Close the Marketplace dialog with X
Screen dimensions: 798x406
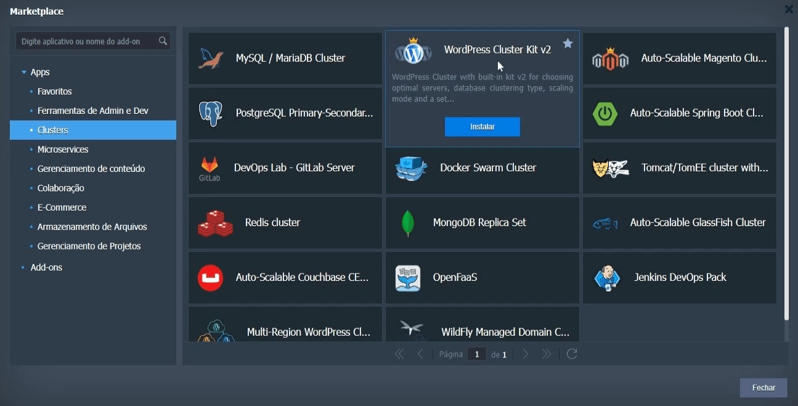[789, 9]
